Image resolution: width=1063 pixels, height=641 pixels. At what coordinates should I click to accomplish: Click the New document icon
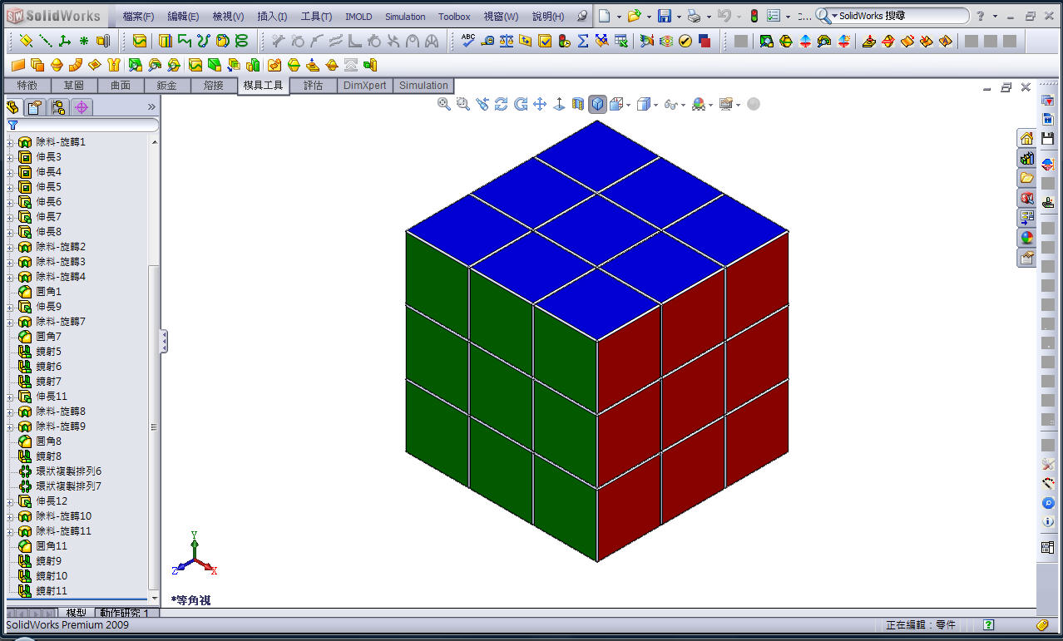click(x=604, y=16)
